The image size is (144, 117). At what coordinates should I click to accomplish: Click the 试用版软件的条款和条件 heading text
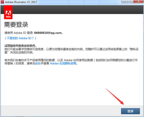20,46
